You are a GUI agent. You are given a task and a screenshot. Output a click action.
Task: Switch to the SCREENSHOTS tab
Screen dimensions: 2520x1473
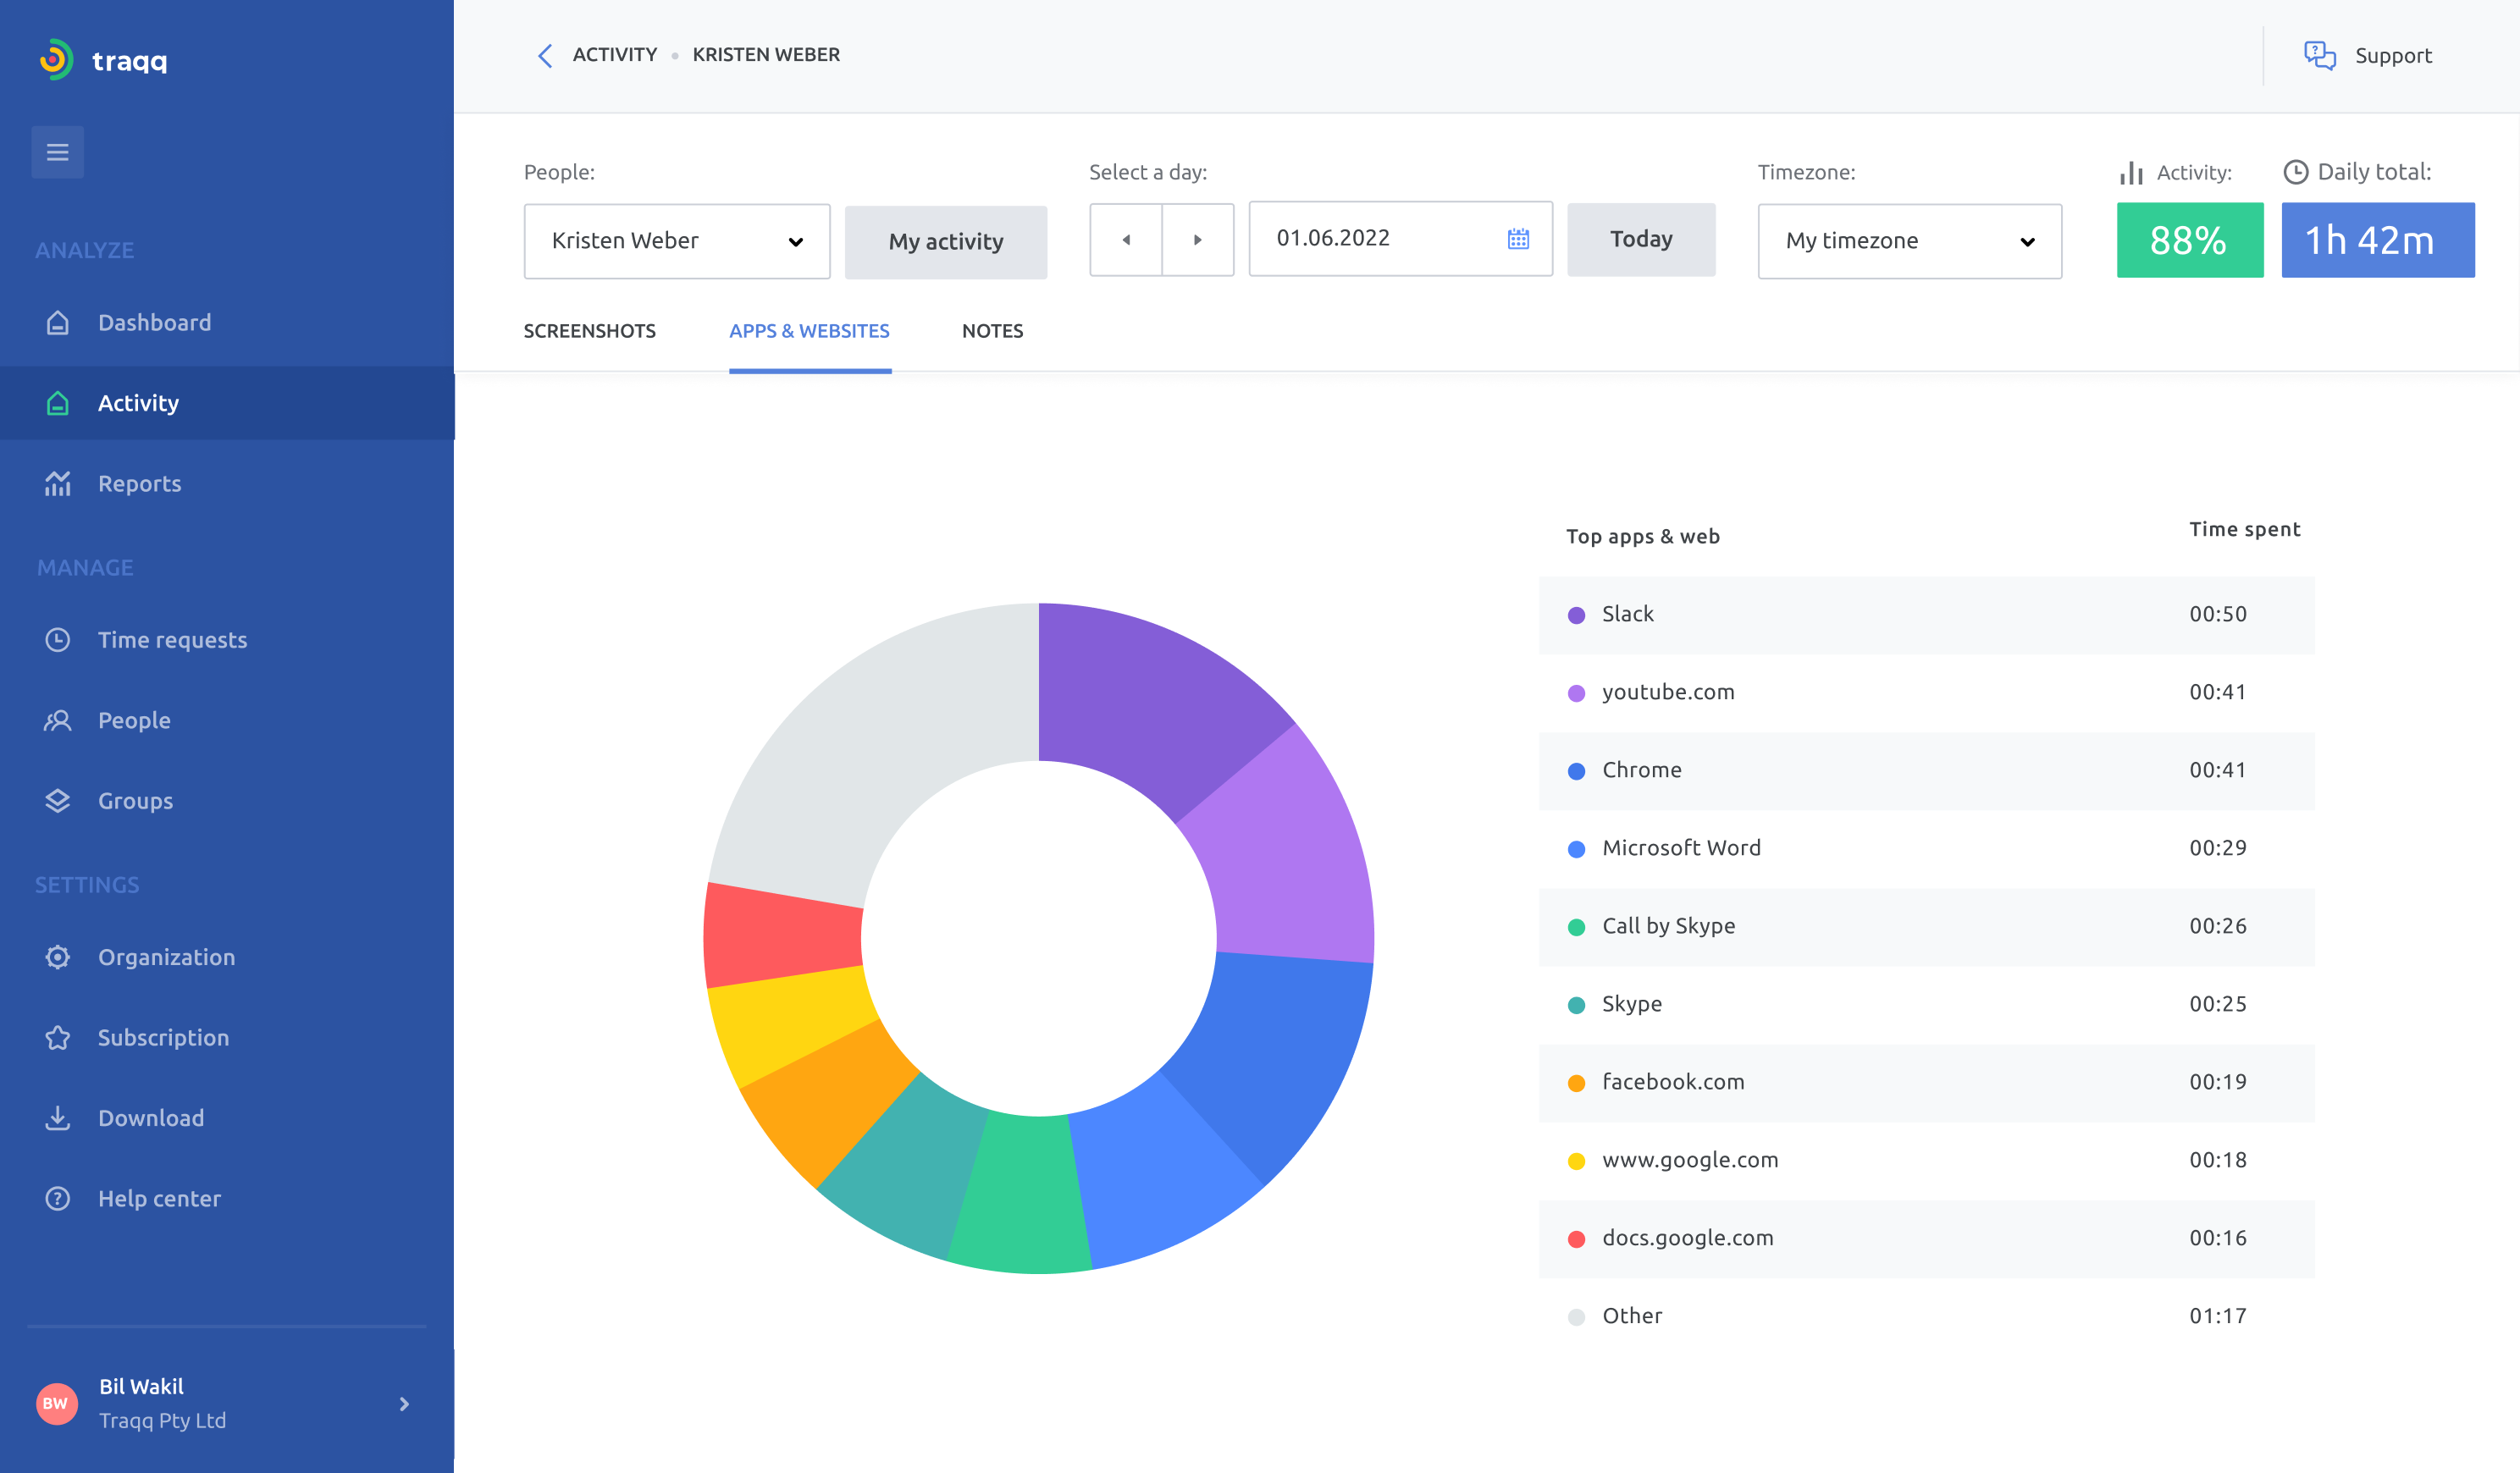[x=589, y=331]
